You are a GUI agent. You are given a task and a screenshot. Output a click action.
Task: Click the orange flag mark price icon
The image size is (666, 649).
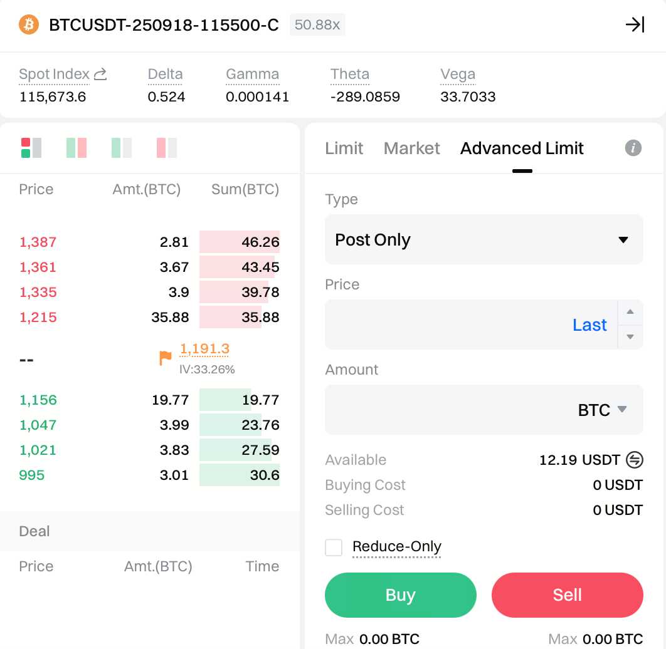click(165, 358)
